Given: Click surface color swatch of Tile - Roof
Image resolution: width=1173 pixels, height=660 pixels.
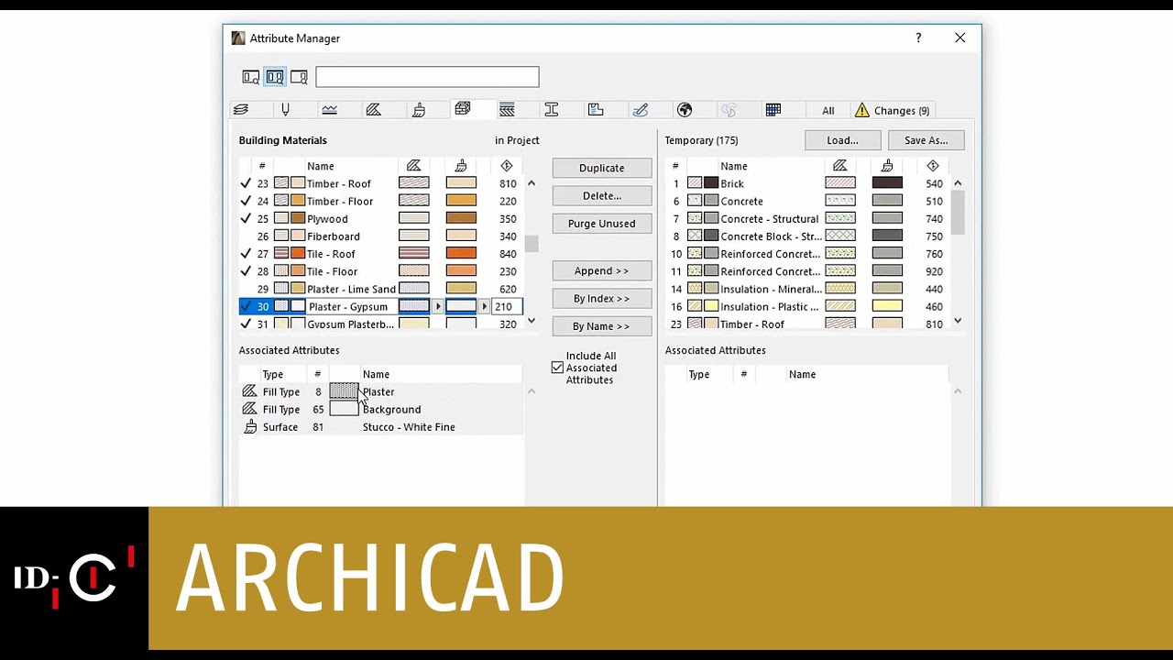Looking at the screenshot, I should tap(461, 254).
